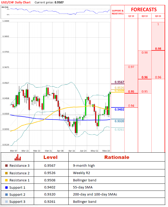Click the Support 1 blue color swatch
This screenshot has height=207, width=168.
coord(6,187)
